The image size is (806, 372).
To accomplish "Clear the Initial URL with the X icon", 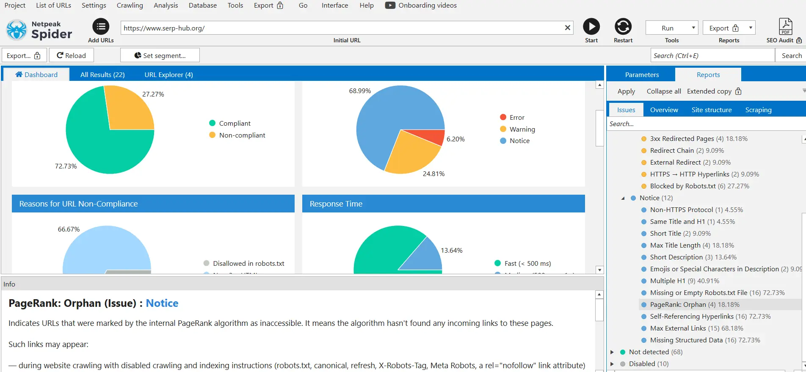I will tap(567, 28).
